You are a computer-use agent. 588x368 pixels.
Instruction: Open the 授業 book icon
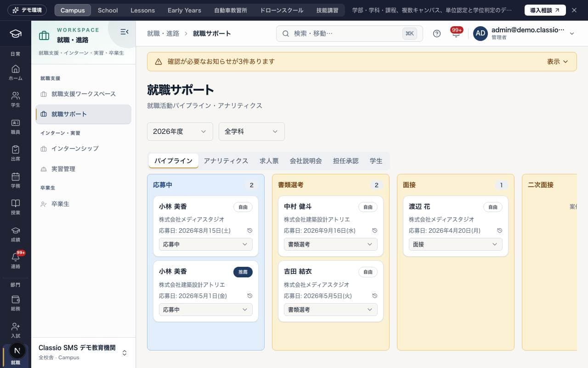[15, 207]
